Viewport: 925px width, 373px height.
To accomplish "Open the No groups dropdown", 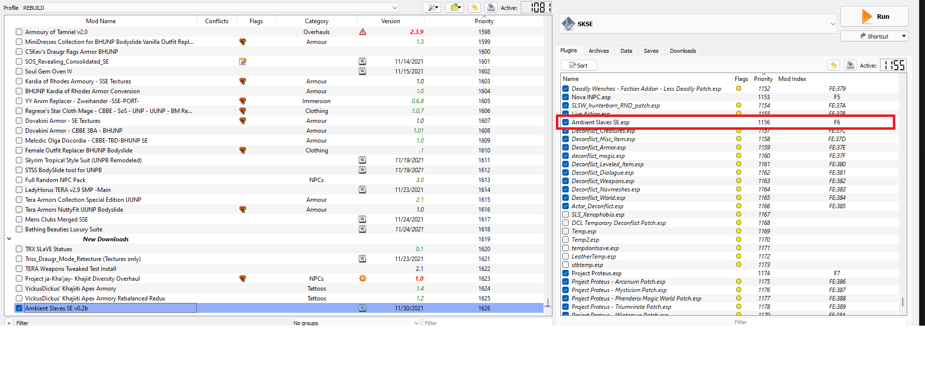I will tap(356, 323).
